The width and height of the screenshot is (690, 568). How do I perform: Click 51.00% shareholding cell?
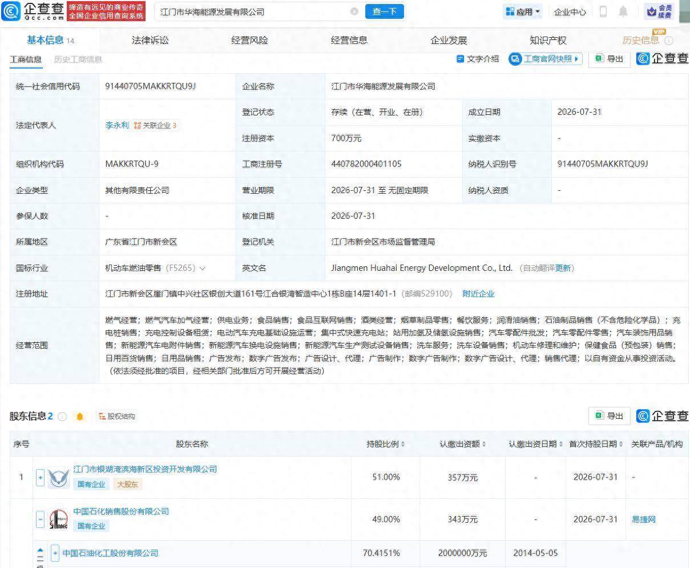[386, 477]
